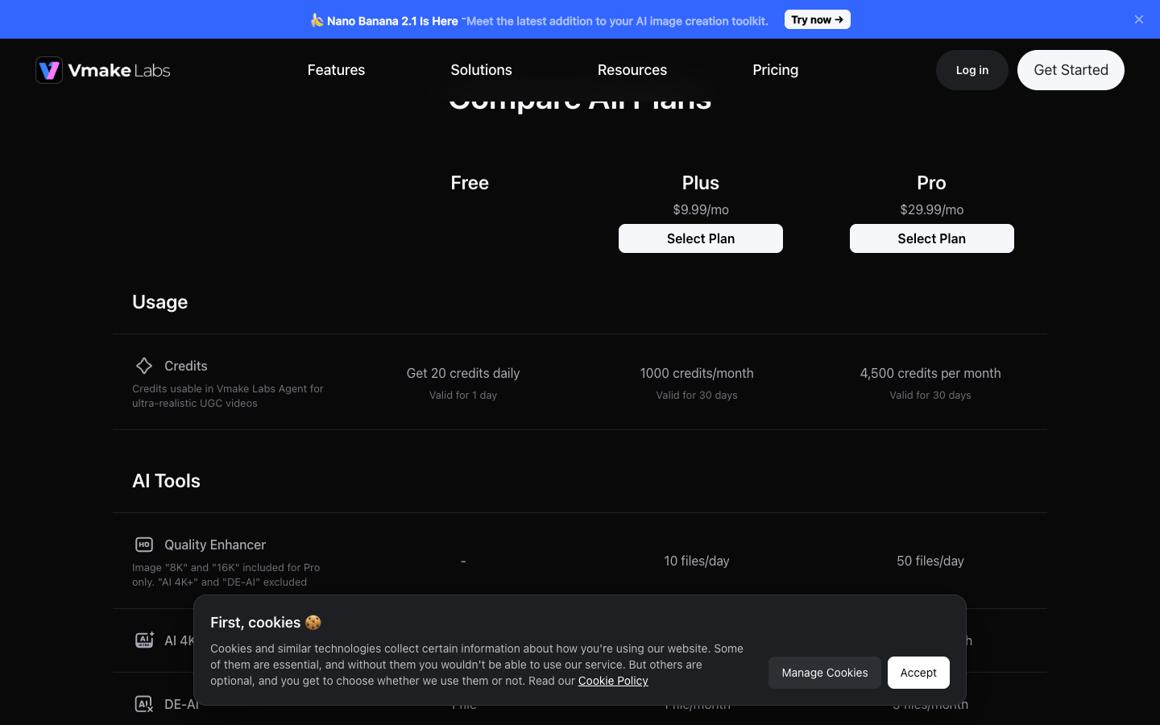Close the Nano Banana announcement banner

point(1139,19)
